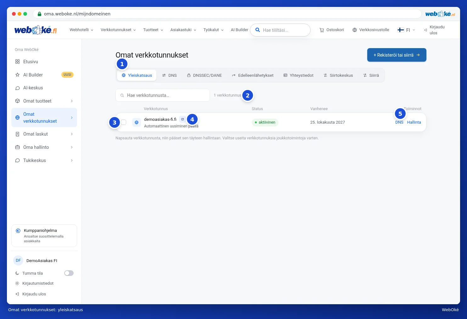Open the Siirtokeskus tab

tap(338, 76)
